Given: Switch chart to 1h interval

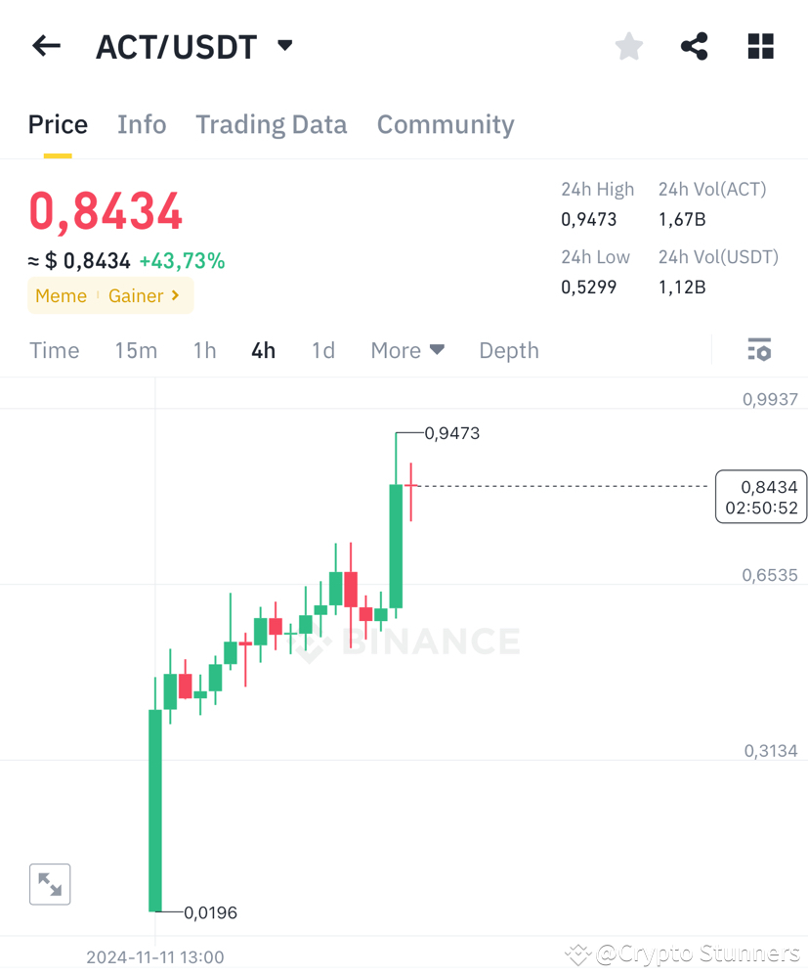Looking at the screenshot, I should [x=204, y=349].
